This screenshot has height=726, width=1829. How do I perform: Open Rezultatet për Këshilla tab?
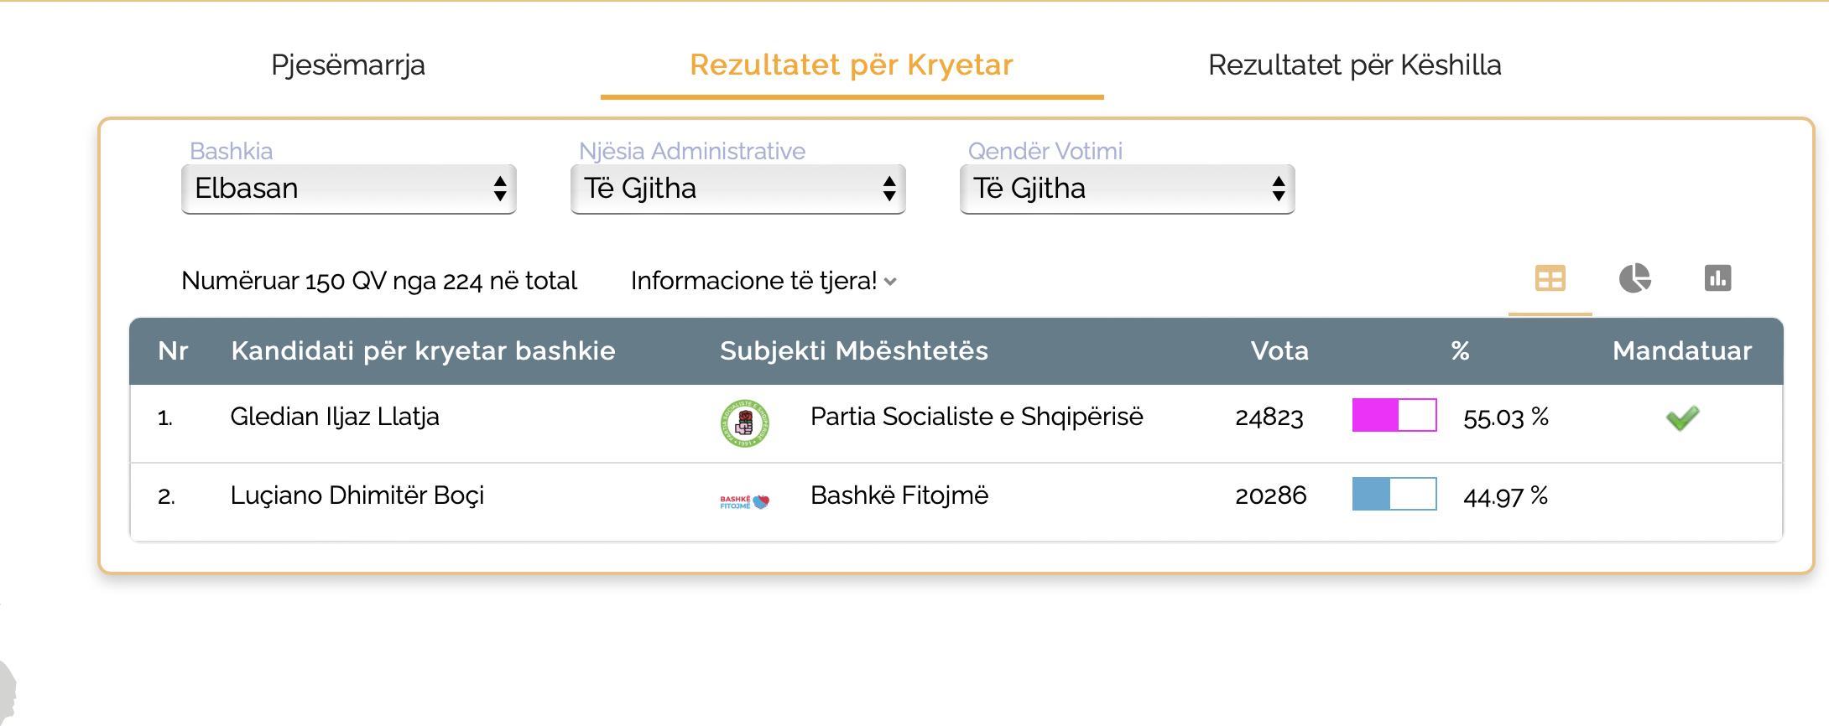[x=1355, y=65]
